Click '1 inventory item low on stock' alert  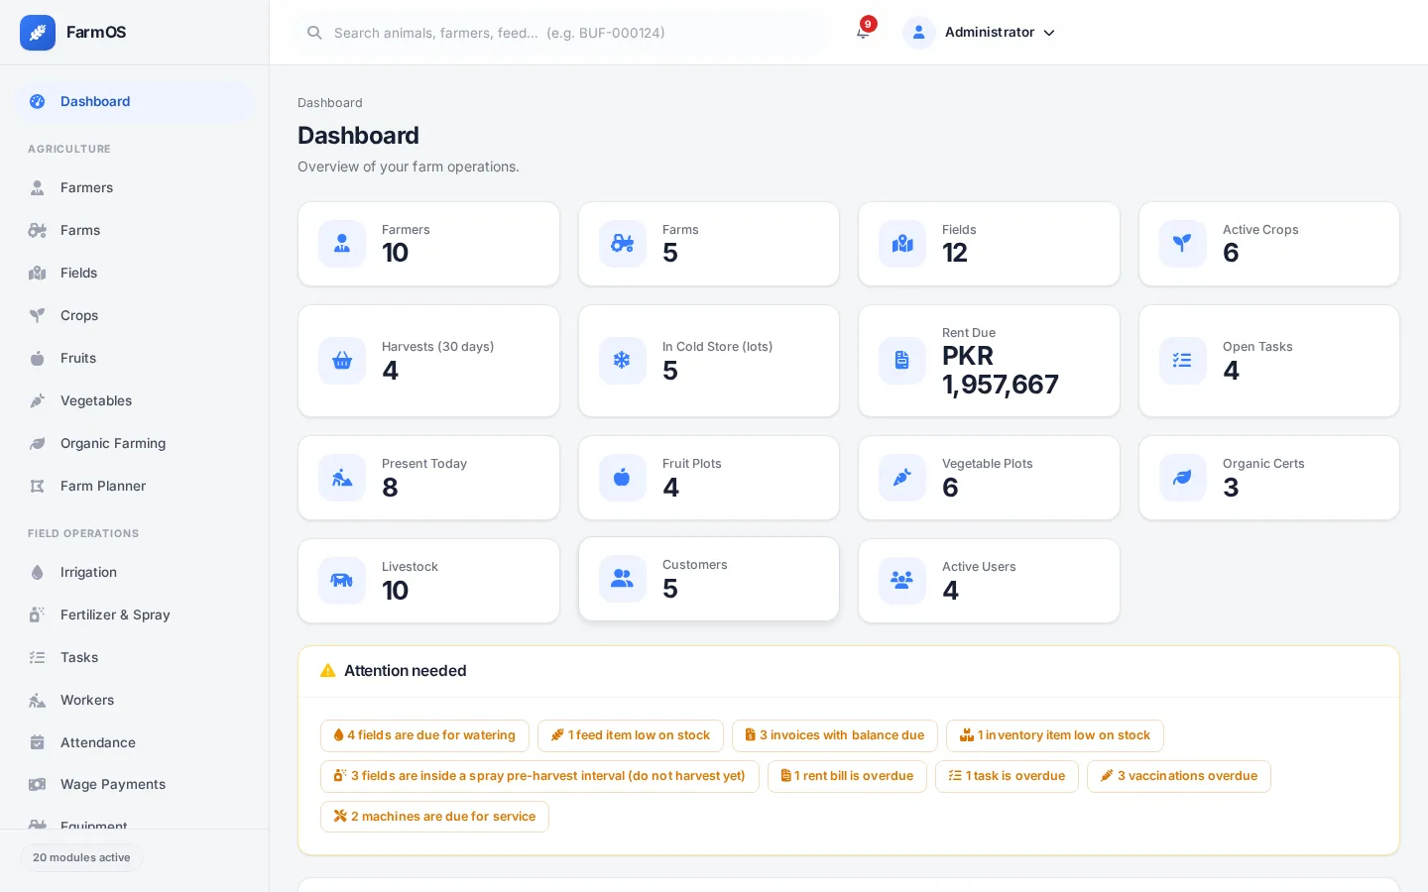point(1055,735)
